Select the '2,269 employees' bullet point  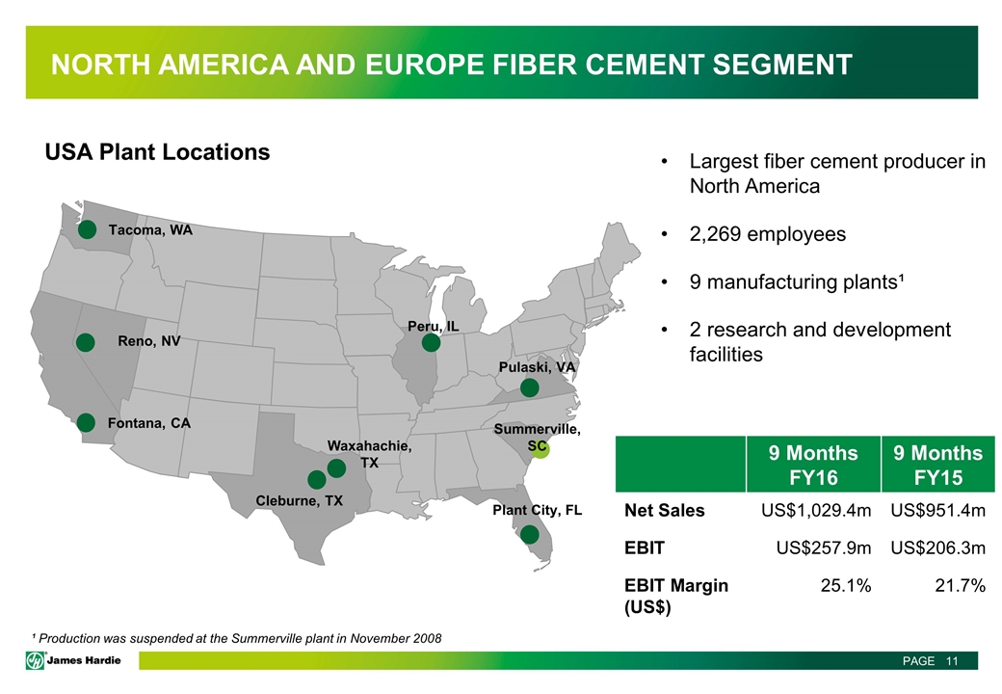click(x=767, y=234)
